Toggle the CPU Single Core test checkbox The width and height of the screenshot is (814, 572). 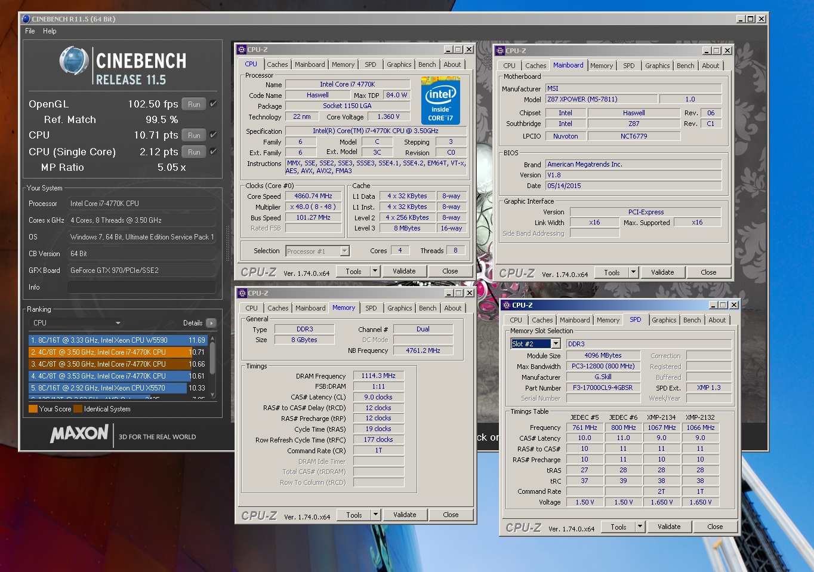(x=213, y=152)
